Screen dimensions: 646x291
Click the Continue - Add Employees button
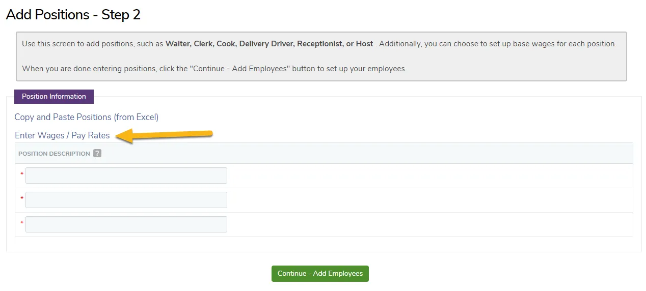(320, 273)
